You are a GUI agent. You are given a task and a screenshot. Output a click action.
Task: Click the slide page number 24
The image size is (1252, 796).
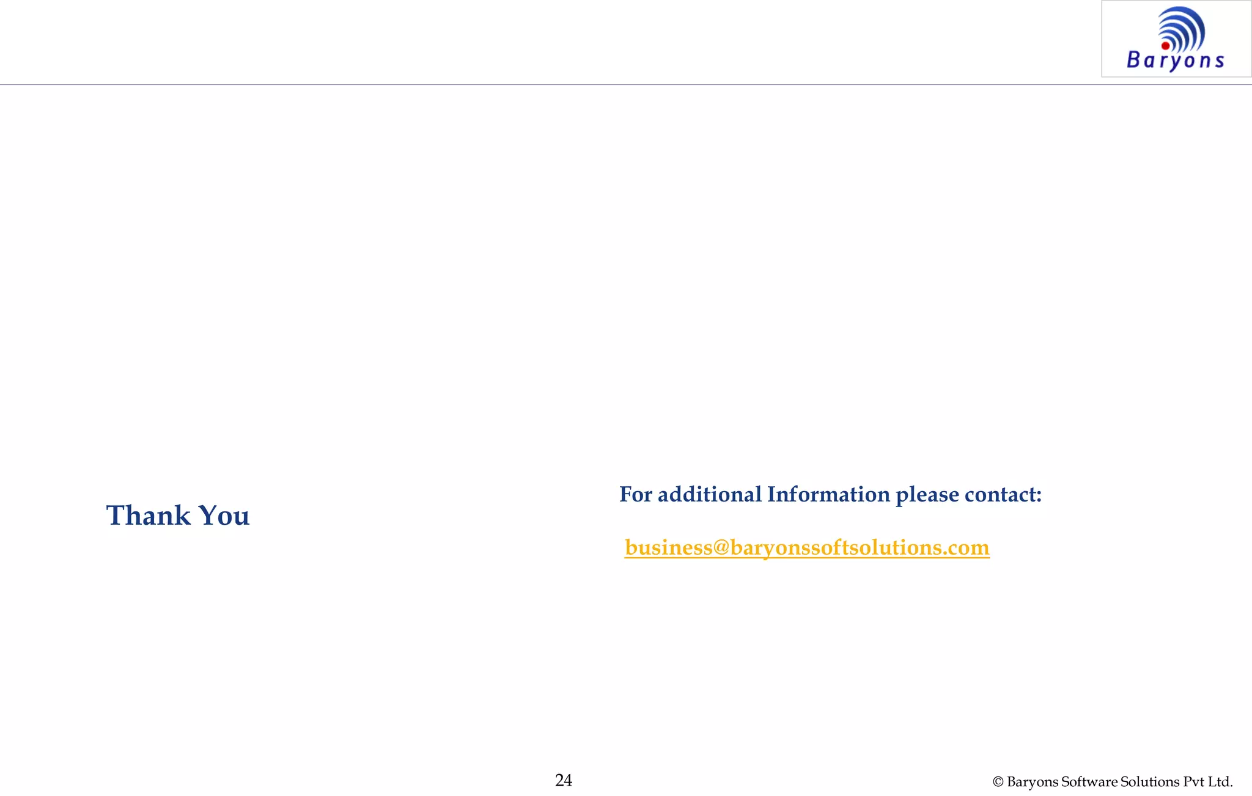coord(564,780)
